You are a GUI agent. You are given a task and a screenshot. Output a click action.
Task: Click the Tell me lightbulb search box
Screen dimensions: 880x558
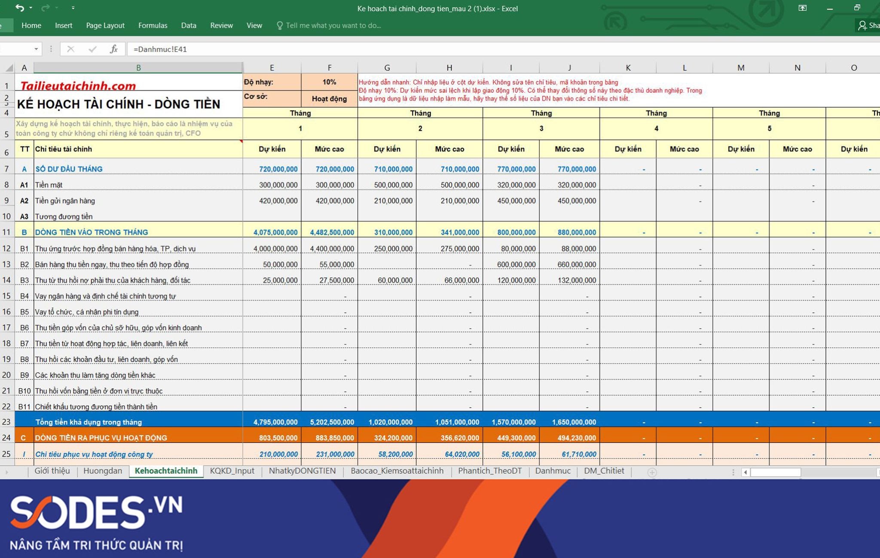329,25
